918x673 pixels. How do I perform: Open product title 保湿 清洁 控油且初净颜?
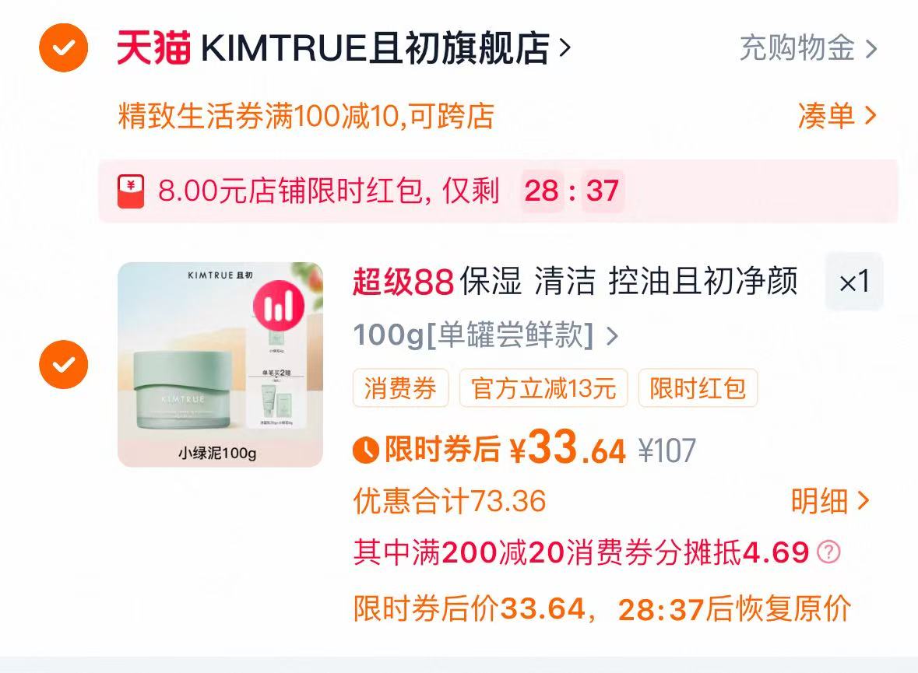[x=628, y=281]
